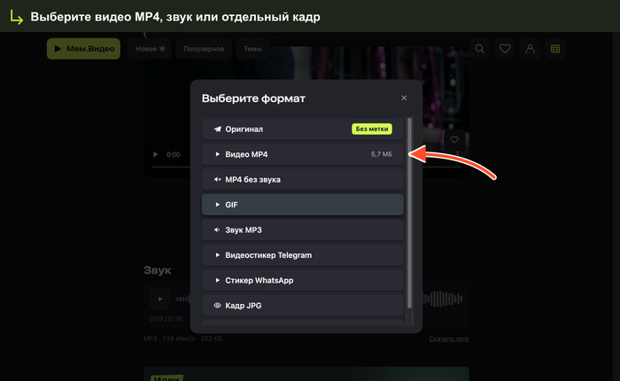Open the video player three-dot menu
The image size is (620, 381).
coord(458,153)
